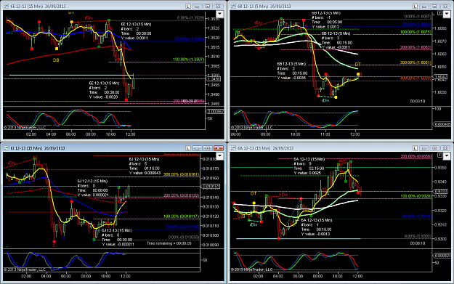
Task: Click the 0.000405 indicator value marker on 6B
Action: tap(442, 124)
